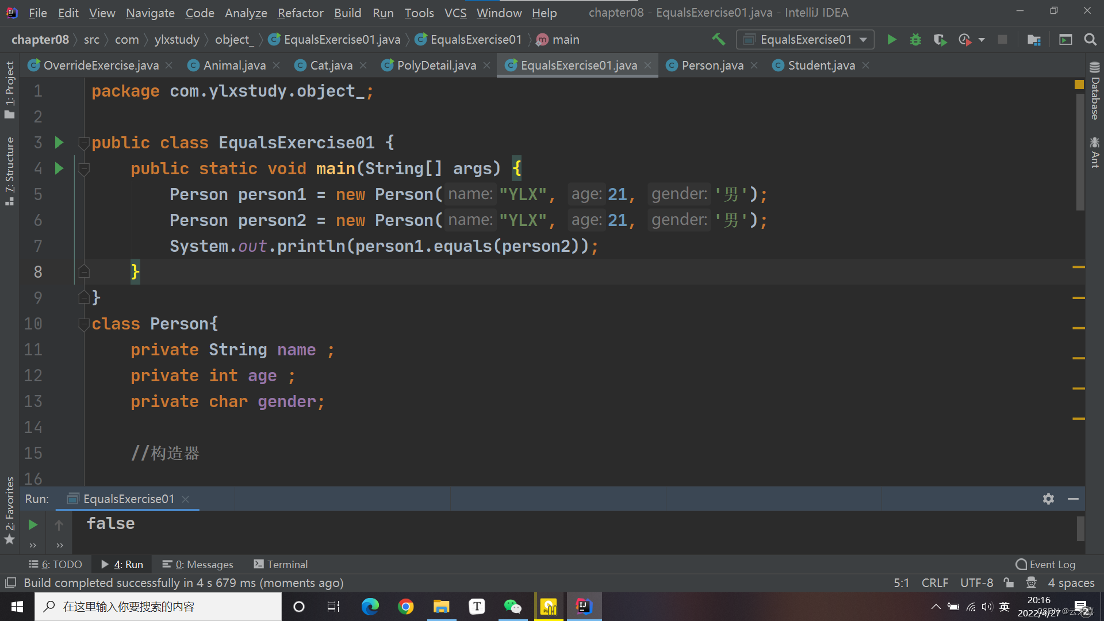The width and height of the screenshot is (1104, 621).
Task: Click the Windows search box
Action: click(158, 607)
